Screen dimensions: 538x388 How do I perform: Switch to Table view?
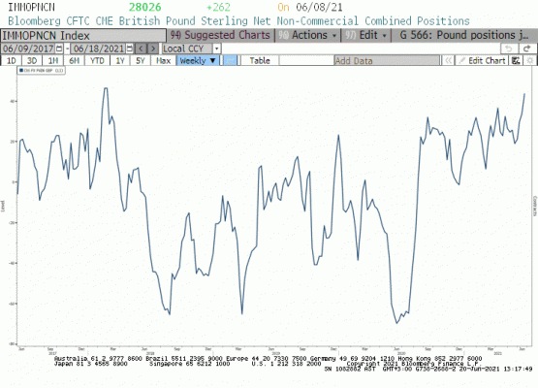pos(260,60)
